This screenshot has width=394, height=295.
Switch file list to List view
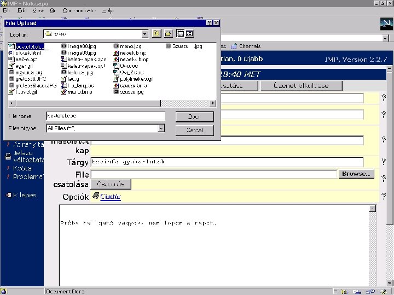(180, 33)
